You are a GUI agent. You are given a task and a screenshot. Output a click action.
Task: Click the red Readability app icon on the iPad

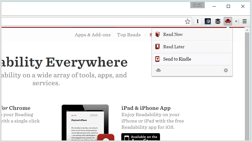click(106, 137)
